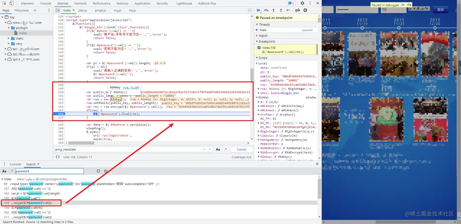Close the bottom drawer

point(317,164)
